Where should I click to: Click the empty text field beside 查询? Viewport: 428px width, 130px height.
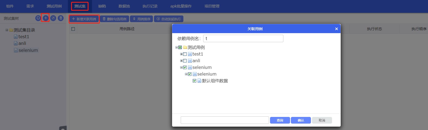pos(225,120)
